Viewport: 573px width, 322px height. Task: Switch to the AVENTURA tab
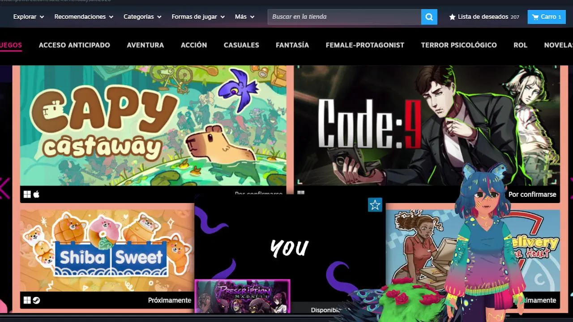(145, 45)
